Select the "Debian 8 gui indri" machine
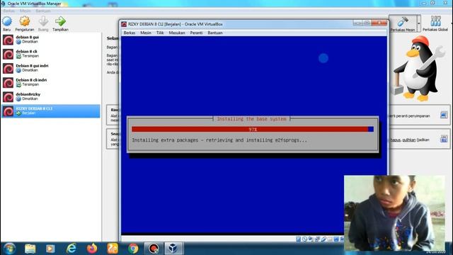Screen dimensions: 453x255 (51, 68)
